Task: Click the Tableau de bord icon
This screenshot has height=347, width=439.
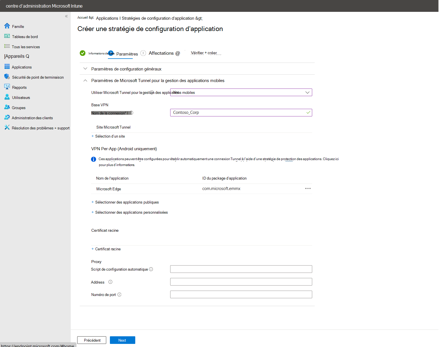Action: coord(7,36)
